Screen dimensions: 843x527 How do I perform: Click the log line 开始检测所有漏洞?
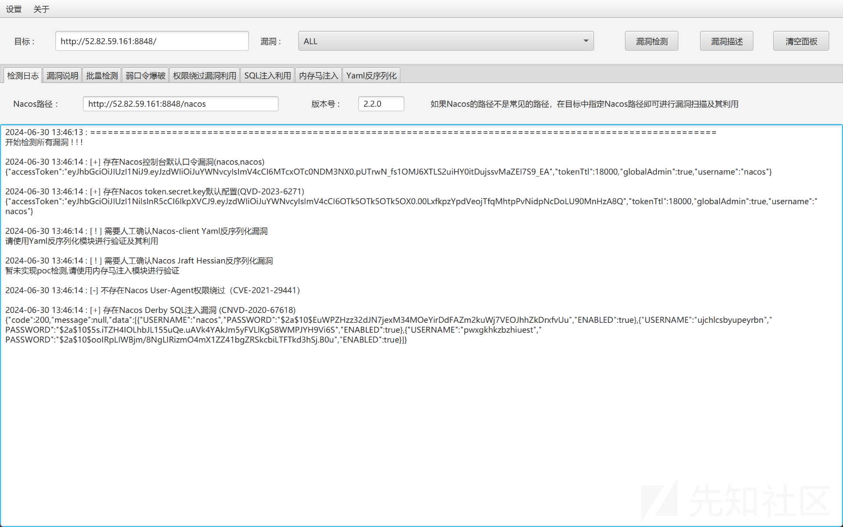click(44, 142)
